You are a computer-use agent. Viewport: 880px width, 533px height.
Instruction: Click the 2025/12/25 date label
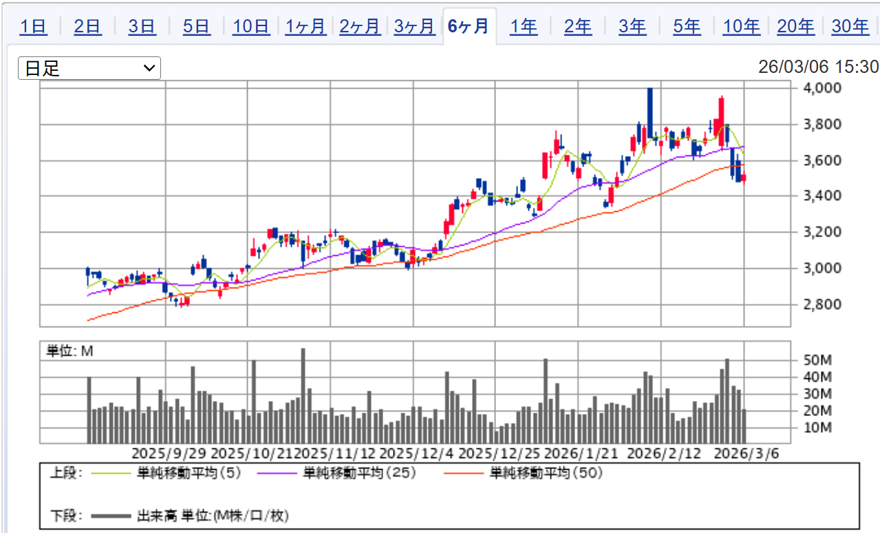(x=500, y=454)
